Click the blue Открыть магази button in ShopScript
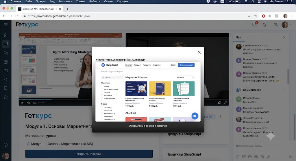The width and height of the screenshot is (296, 161). [186, 65]
